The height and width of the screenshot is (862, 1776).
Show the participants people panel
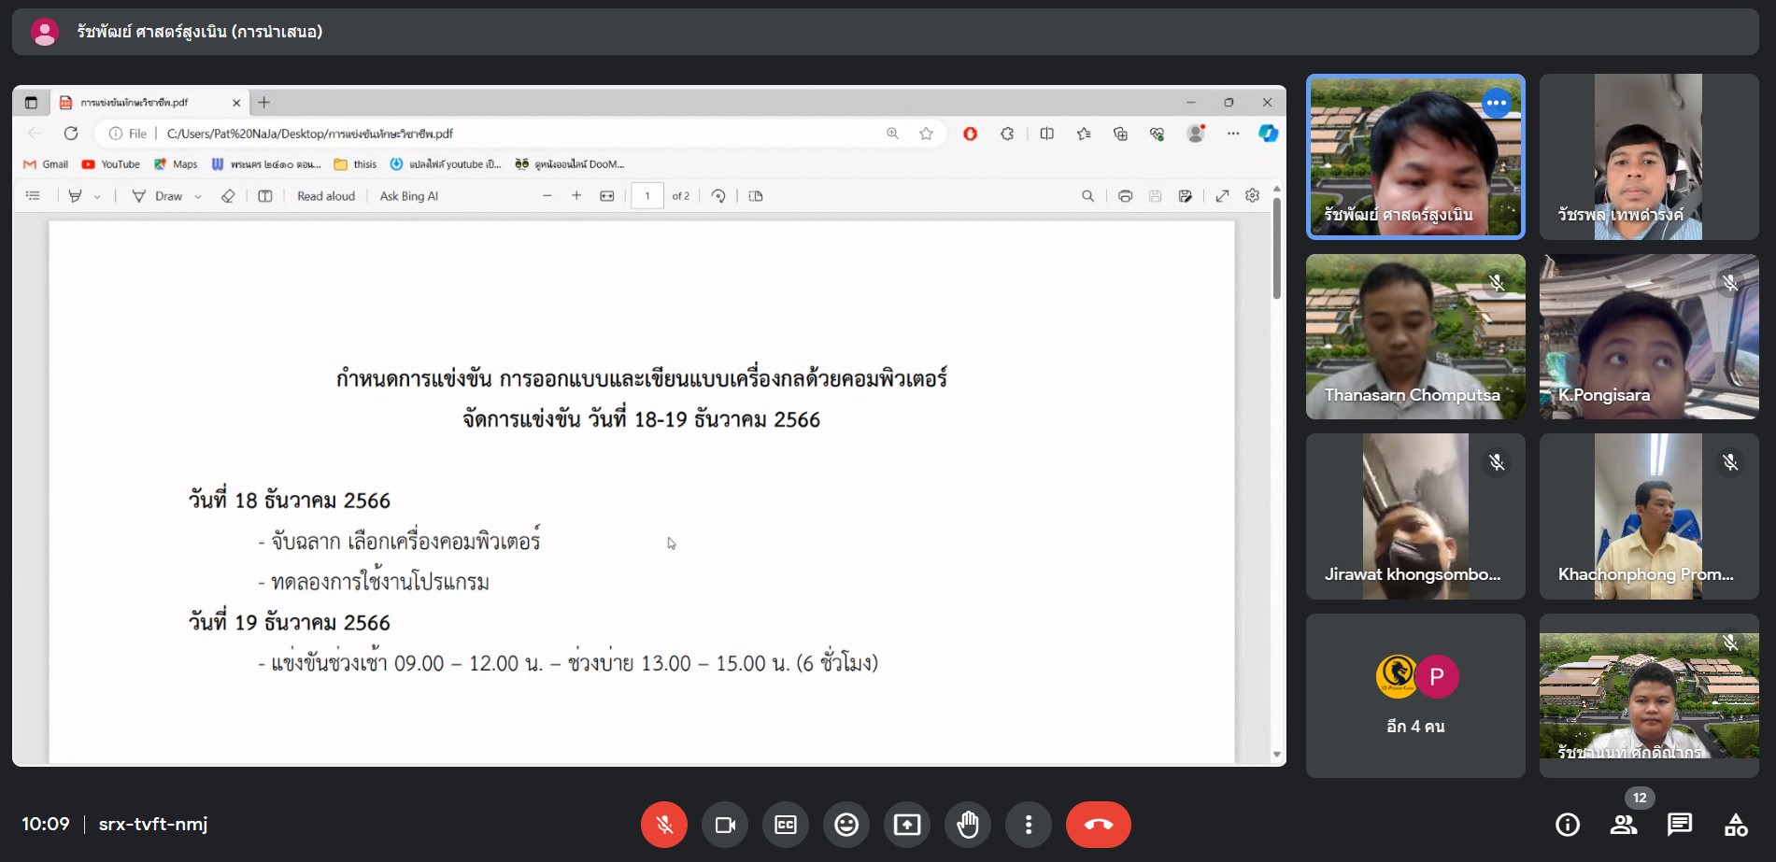coord(1624,825)
